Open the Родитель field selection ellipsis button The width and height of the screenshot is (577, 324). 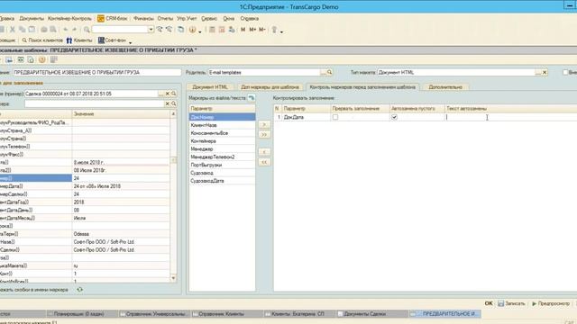[x=323, y=72]
